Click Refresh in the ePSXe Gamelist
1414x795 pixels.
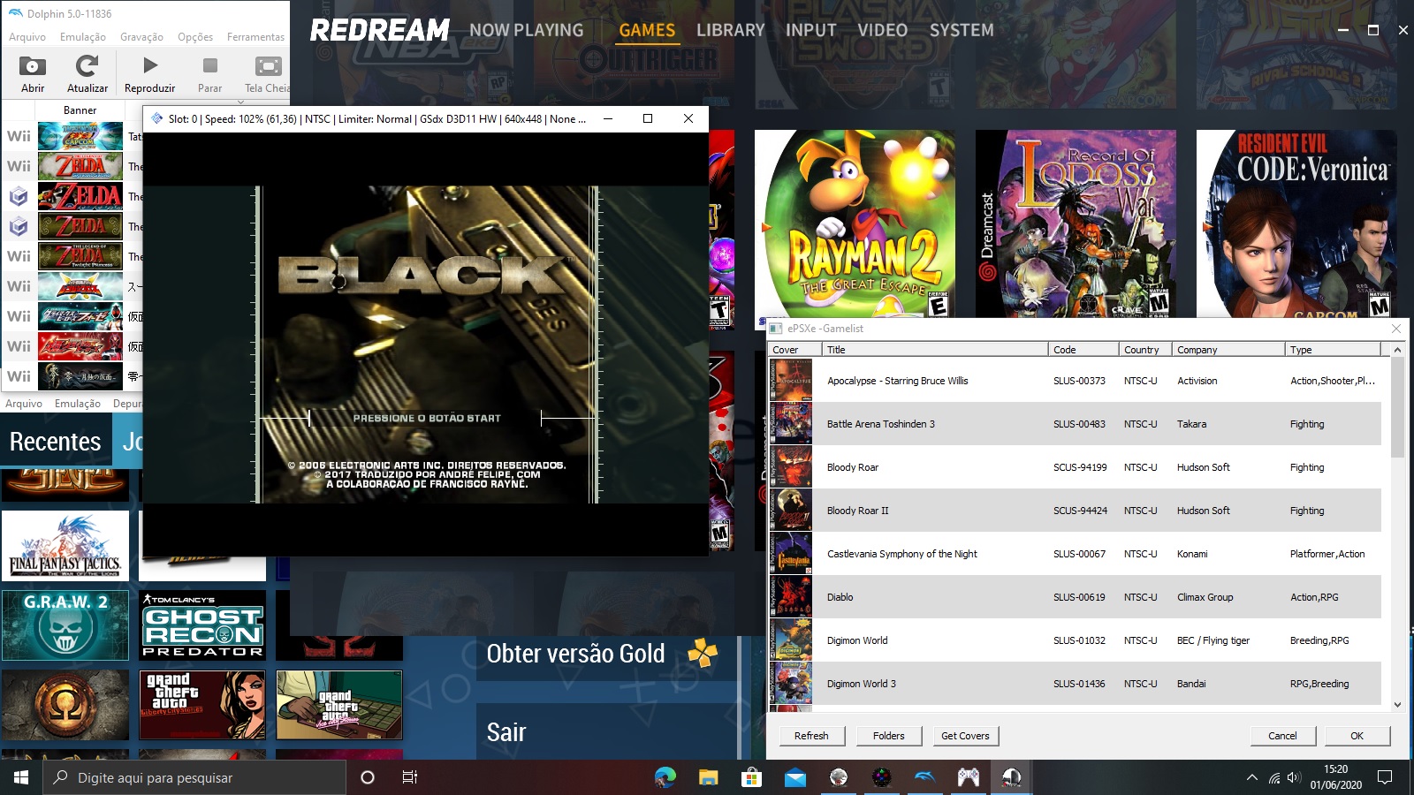(811, 736)
